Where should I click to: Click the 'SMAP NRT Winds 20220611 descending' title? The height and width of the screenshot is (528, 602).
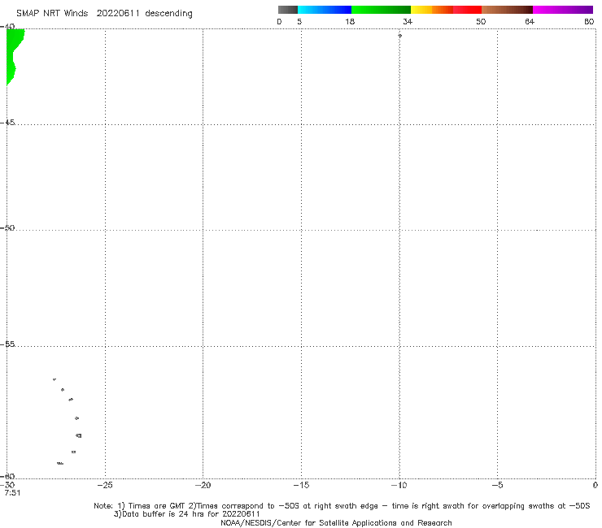104,14
